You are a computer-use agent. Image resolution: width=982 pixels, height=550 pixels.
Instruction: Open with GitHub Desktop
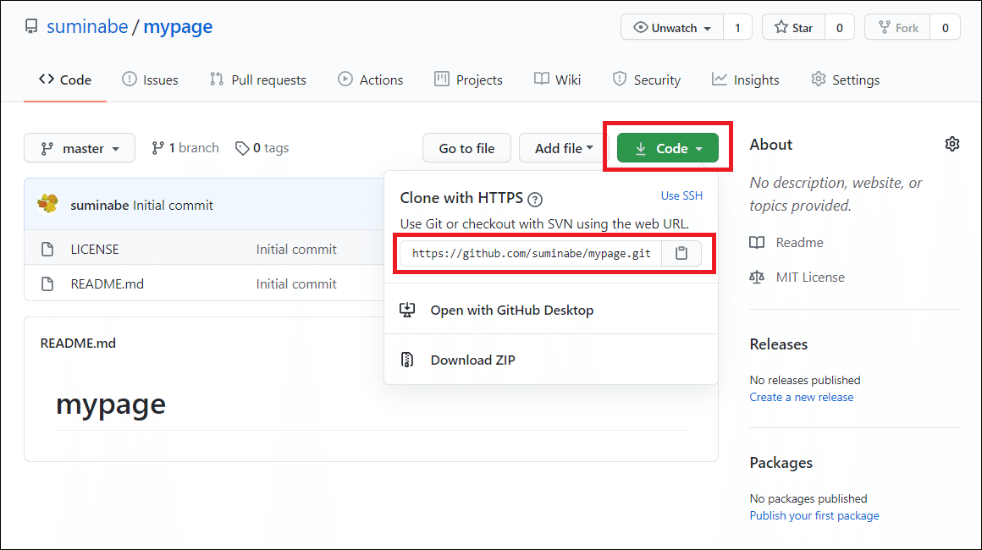[511, 310]
